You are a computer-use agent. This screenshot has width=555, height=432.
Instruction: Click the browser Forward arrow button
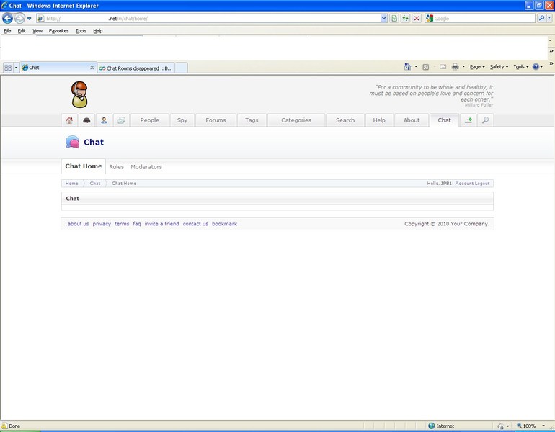coord(20,18)
